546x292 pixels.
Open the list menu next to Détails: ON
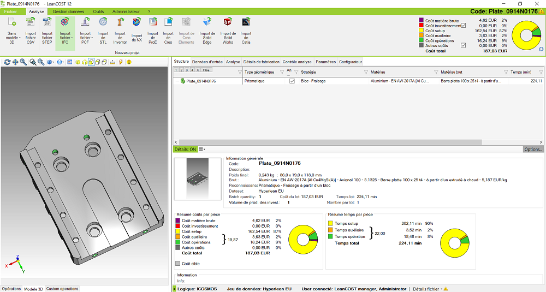(202, 150)
